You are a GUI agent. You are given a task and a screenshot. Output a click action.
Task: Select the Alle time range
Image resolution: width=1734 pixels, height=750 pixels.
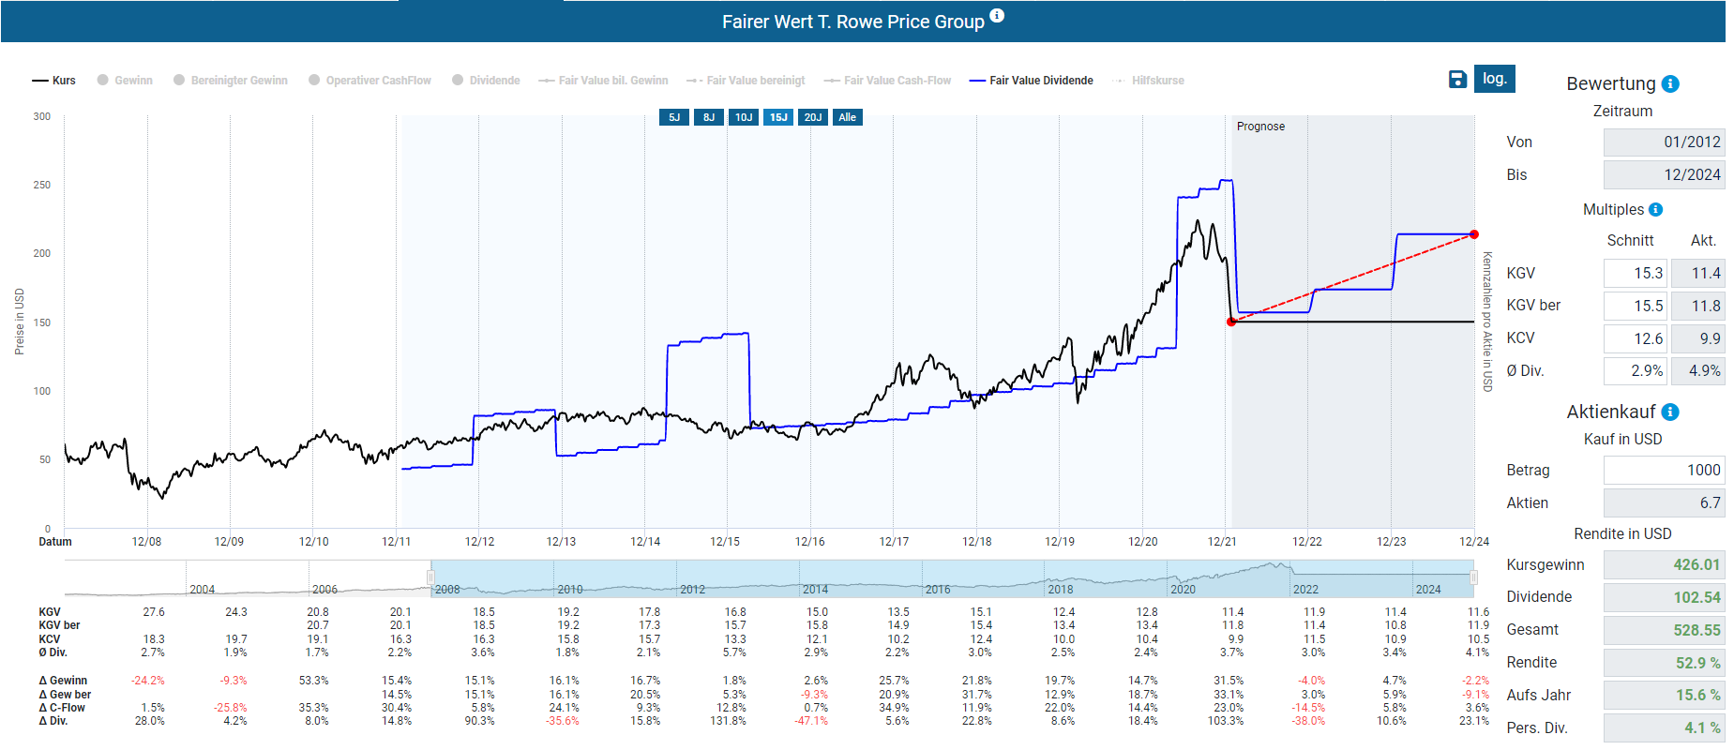(847, 117)
